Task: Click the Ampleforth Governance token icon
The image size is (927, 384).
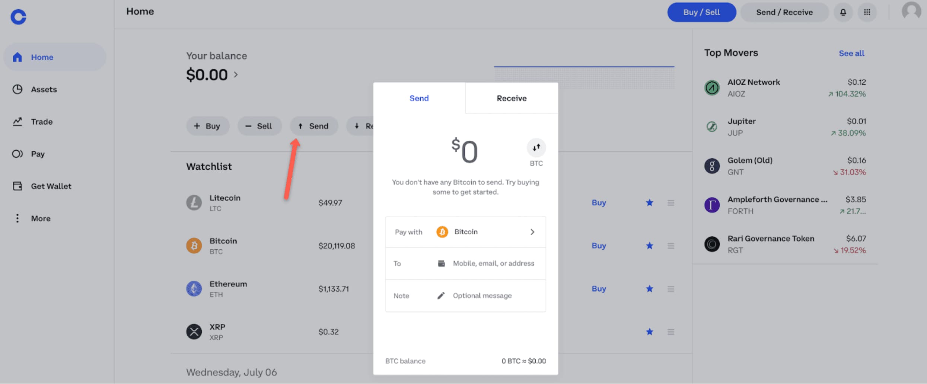Action: click(712, 205)
